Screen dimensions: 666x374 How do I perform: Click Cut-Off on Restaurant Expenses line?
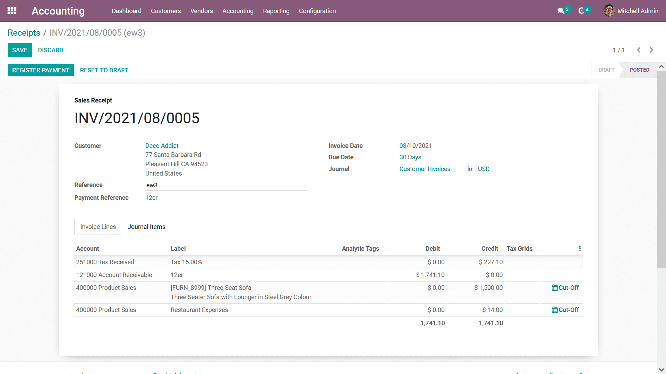pyautogui.click(x=565, y=310)
